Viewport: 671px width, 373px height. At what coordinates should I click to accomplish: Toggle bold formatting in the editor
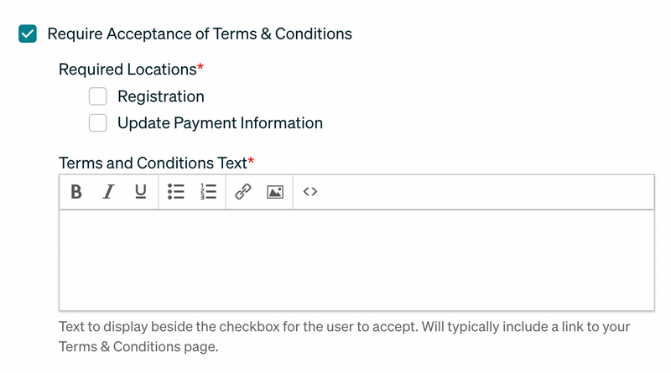pos(76,192)
